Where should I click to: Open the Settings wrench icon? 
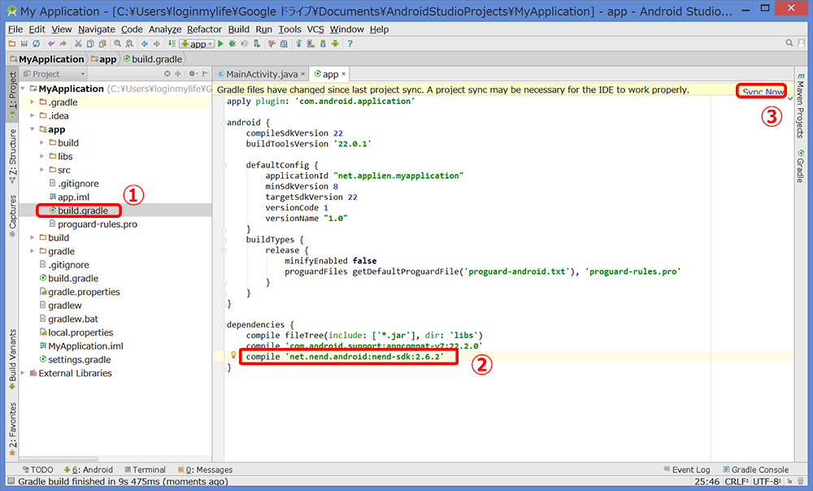(x=272, y=44)
